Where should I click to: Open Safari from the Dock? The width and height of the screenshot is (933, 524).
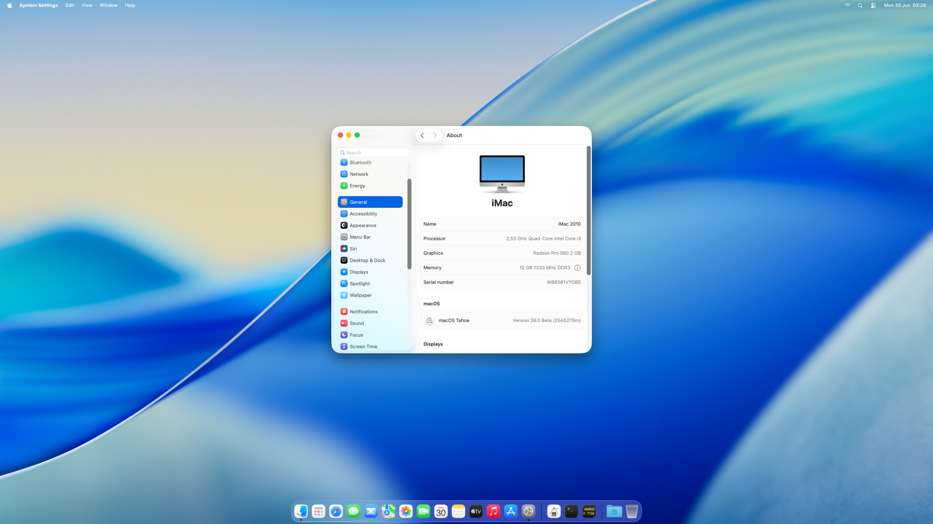tap(336, 511)
